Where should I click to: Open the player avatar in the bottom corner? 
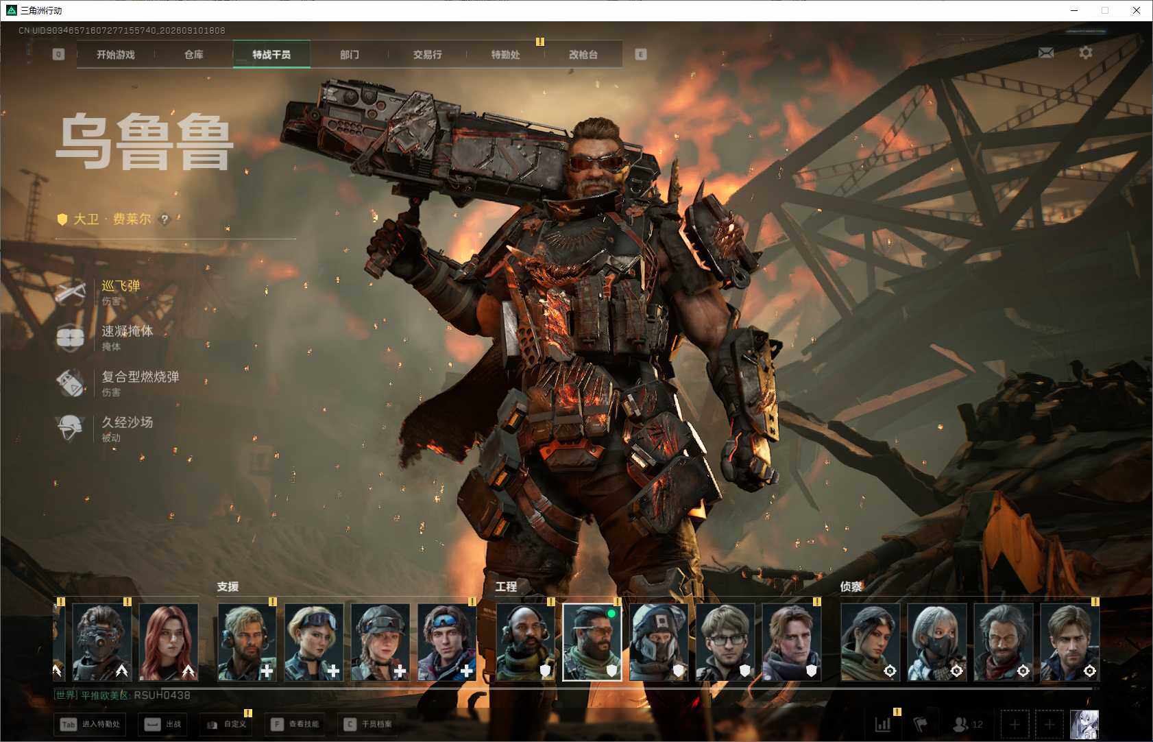coord(1084,724)
